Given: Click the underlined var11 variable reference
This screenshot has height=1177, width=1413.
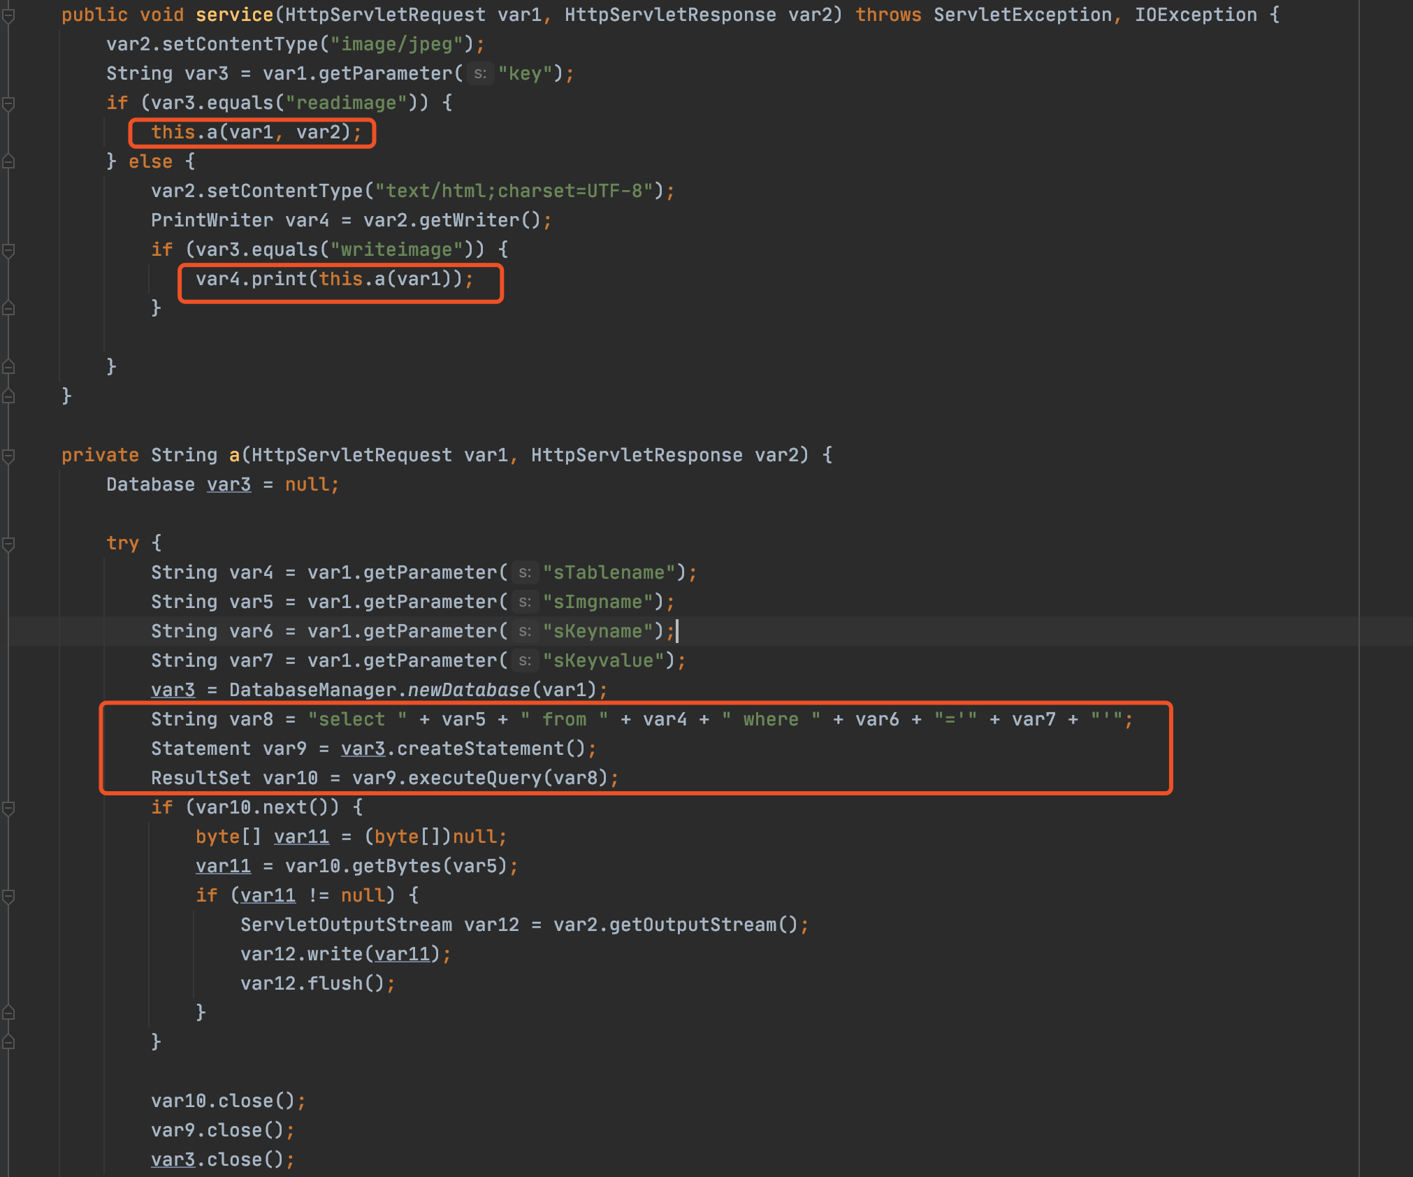Looking at the screenshot, I should click(x=303, y=837).
